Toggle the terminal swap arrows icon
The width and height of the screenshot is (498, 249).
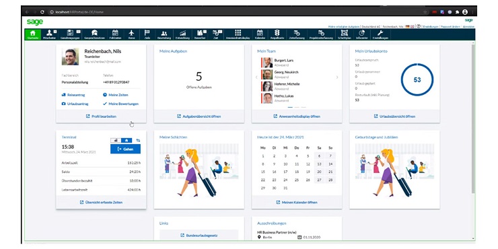click(138, 141)
